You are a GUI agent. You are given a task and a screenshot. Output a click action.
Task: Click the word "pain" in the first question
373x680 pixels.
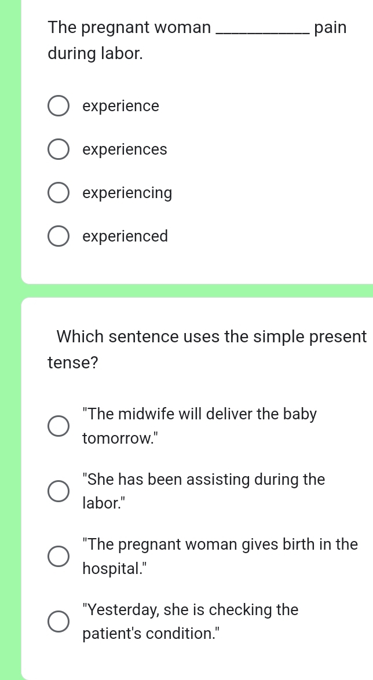(x=331, y=28)
